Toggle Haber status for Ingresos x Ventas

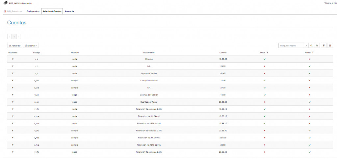point(310,73)
